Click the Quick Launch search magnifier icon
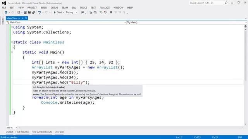The height and width of the screenshot is (139, 248). pos(226,3)
